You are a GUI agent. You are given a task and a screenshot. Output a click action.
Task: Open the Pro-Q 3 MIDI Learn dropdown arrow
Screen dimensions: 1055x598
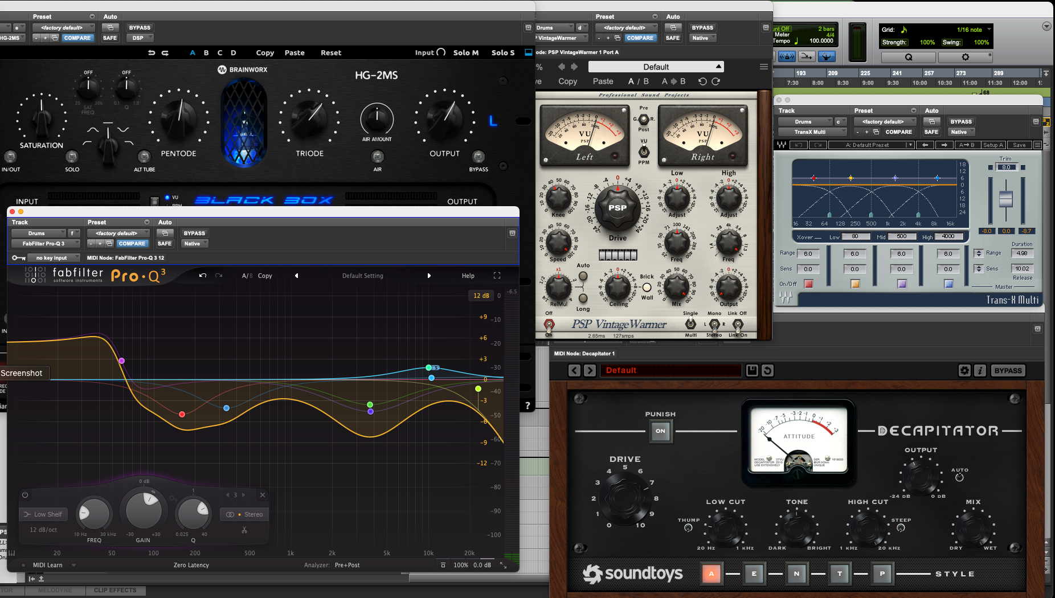click(x=74, y=565)
